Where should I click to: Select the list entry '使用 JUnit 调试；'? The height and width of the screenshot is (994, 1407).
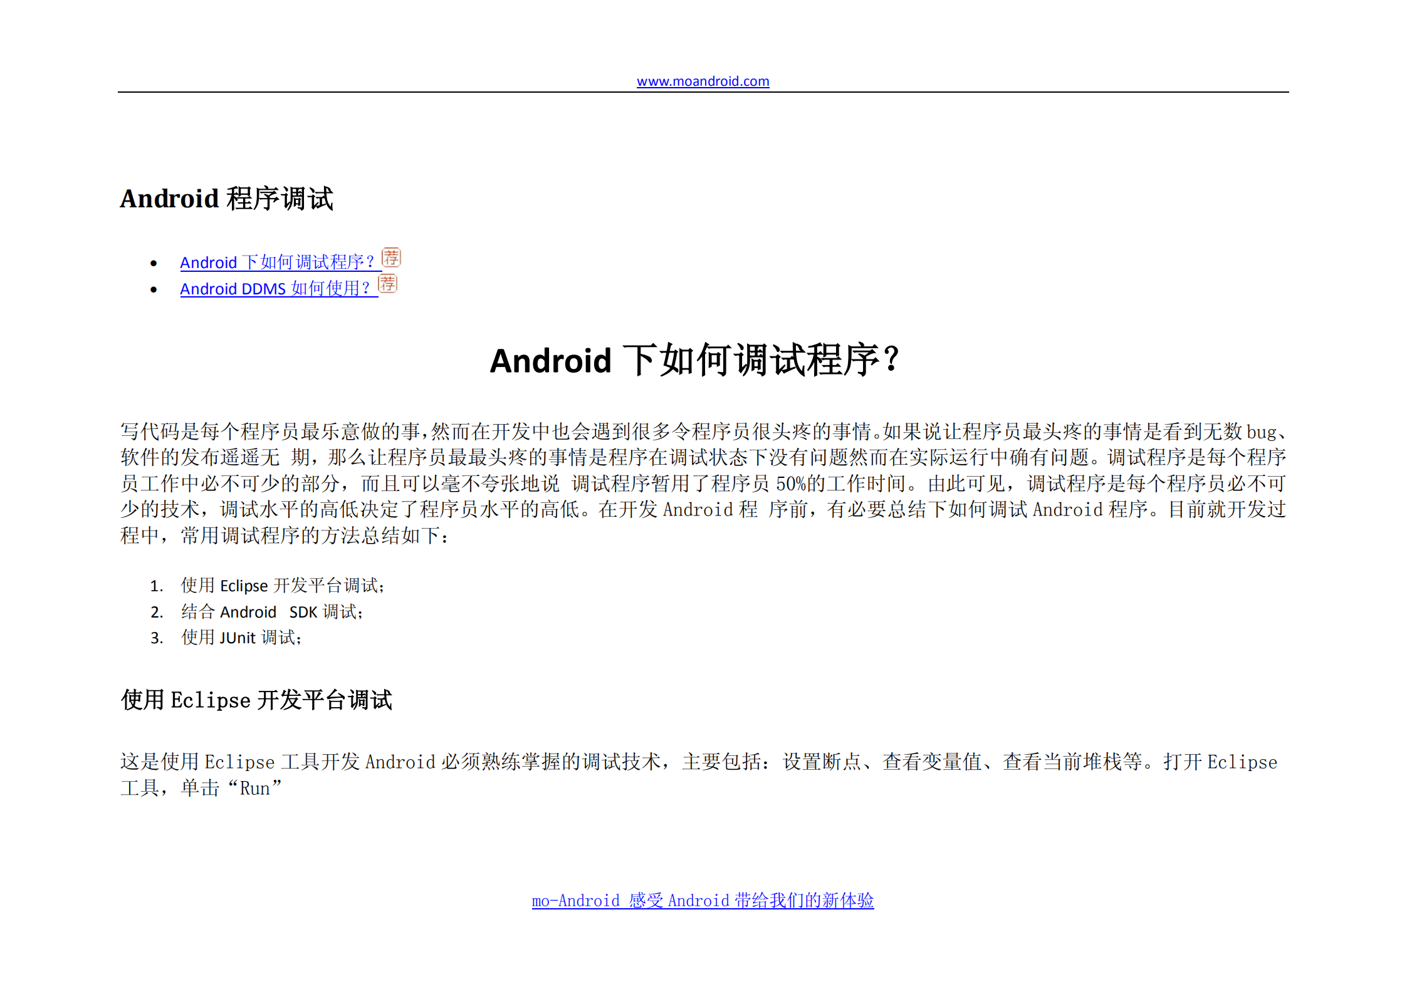(x=240, y=638)
